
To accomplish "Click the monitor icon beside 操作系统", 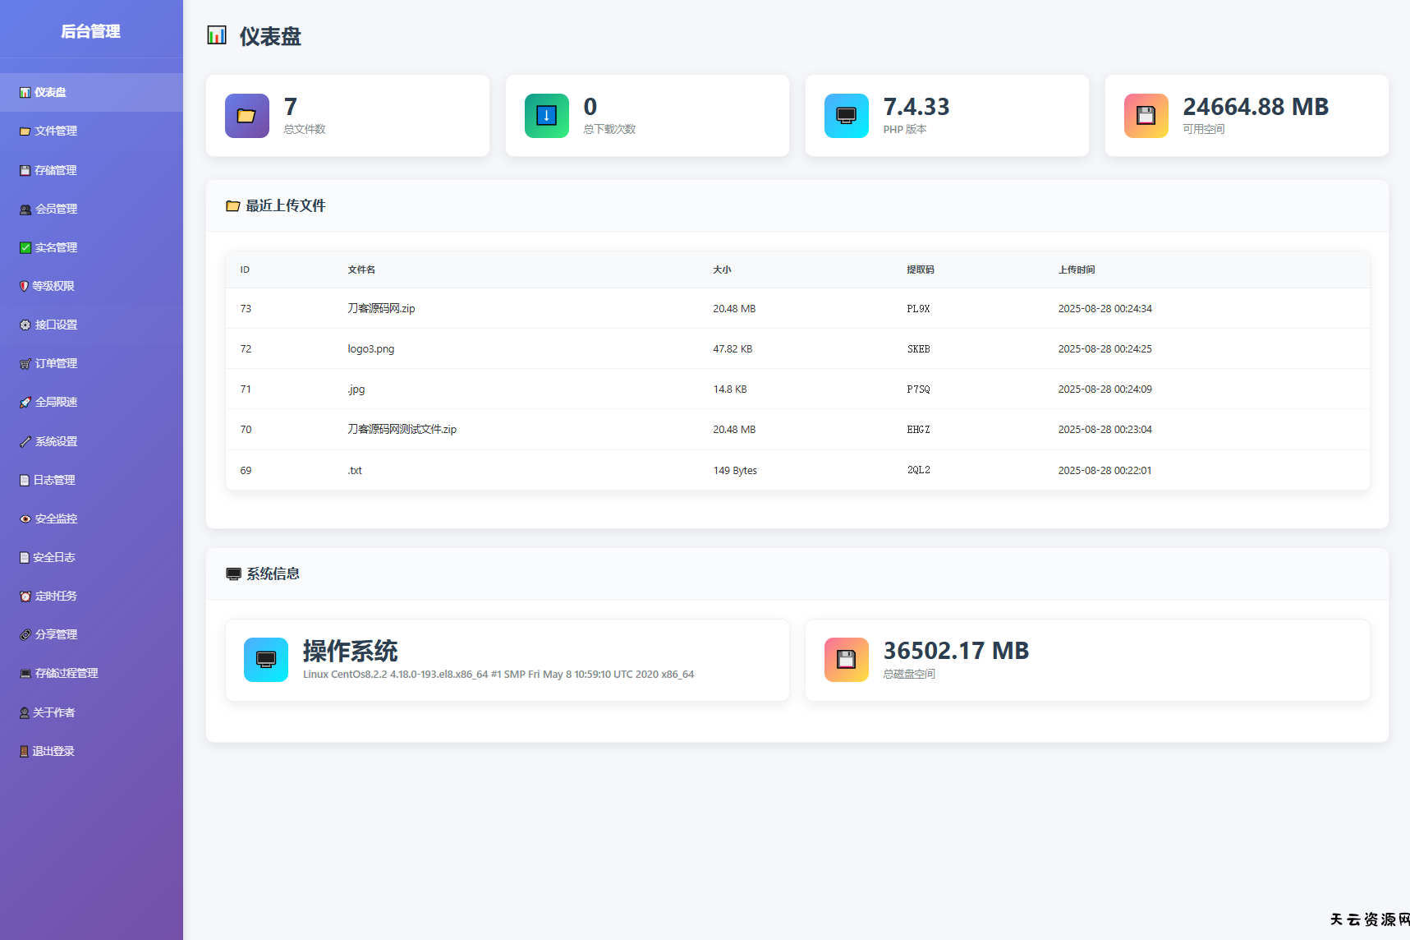I will [265, 660].
